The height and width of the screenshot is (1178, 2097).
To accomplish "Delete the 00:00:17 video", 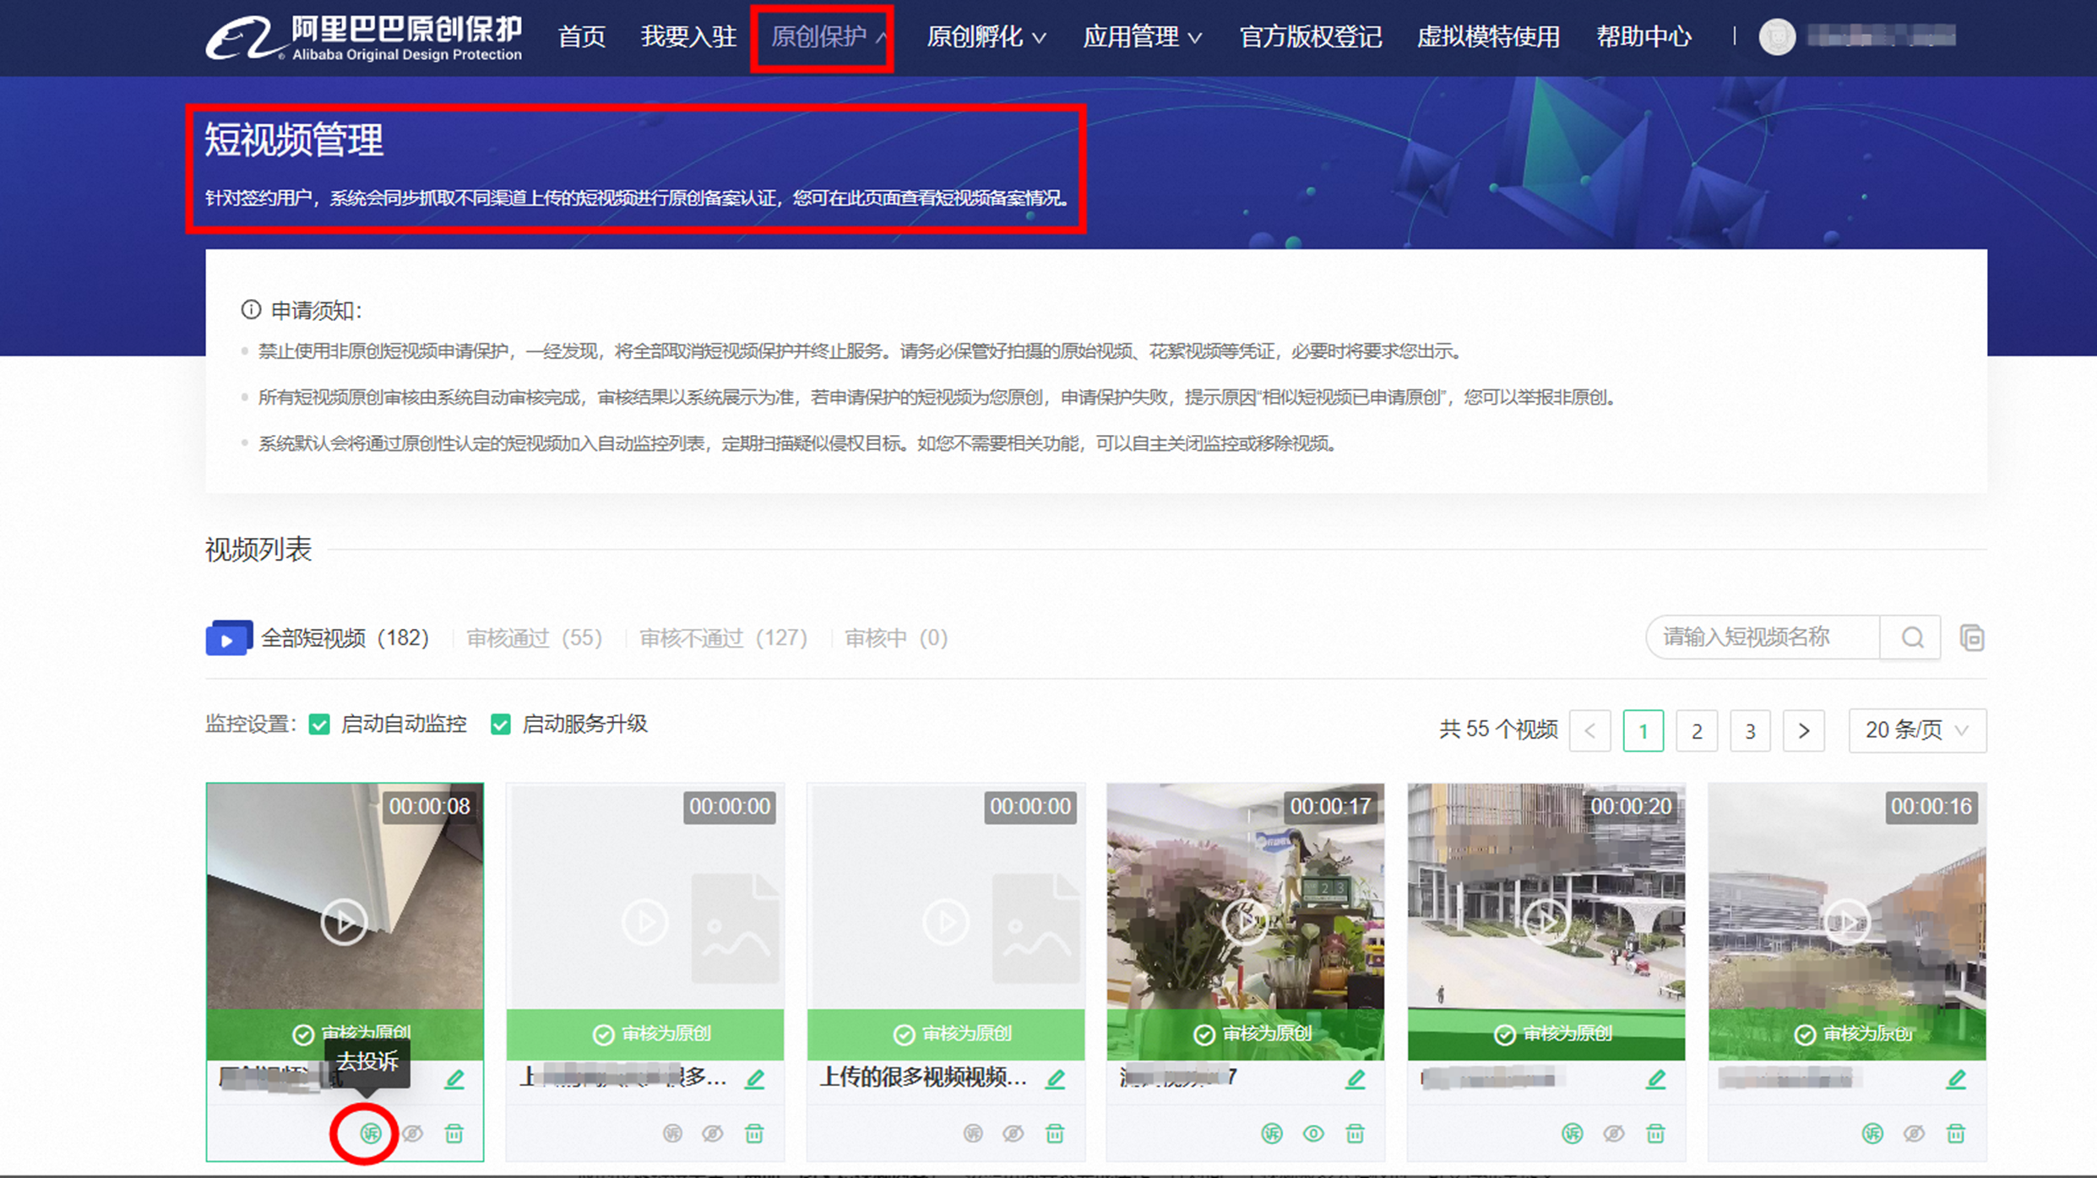I will tap(1355, 1133).
